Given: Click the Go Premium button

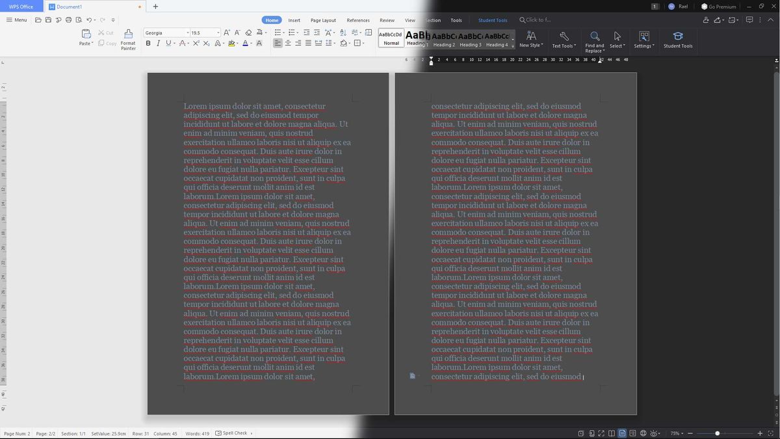Looking at the screenshot, I should (x=719, y=7).
